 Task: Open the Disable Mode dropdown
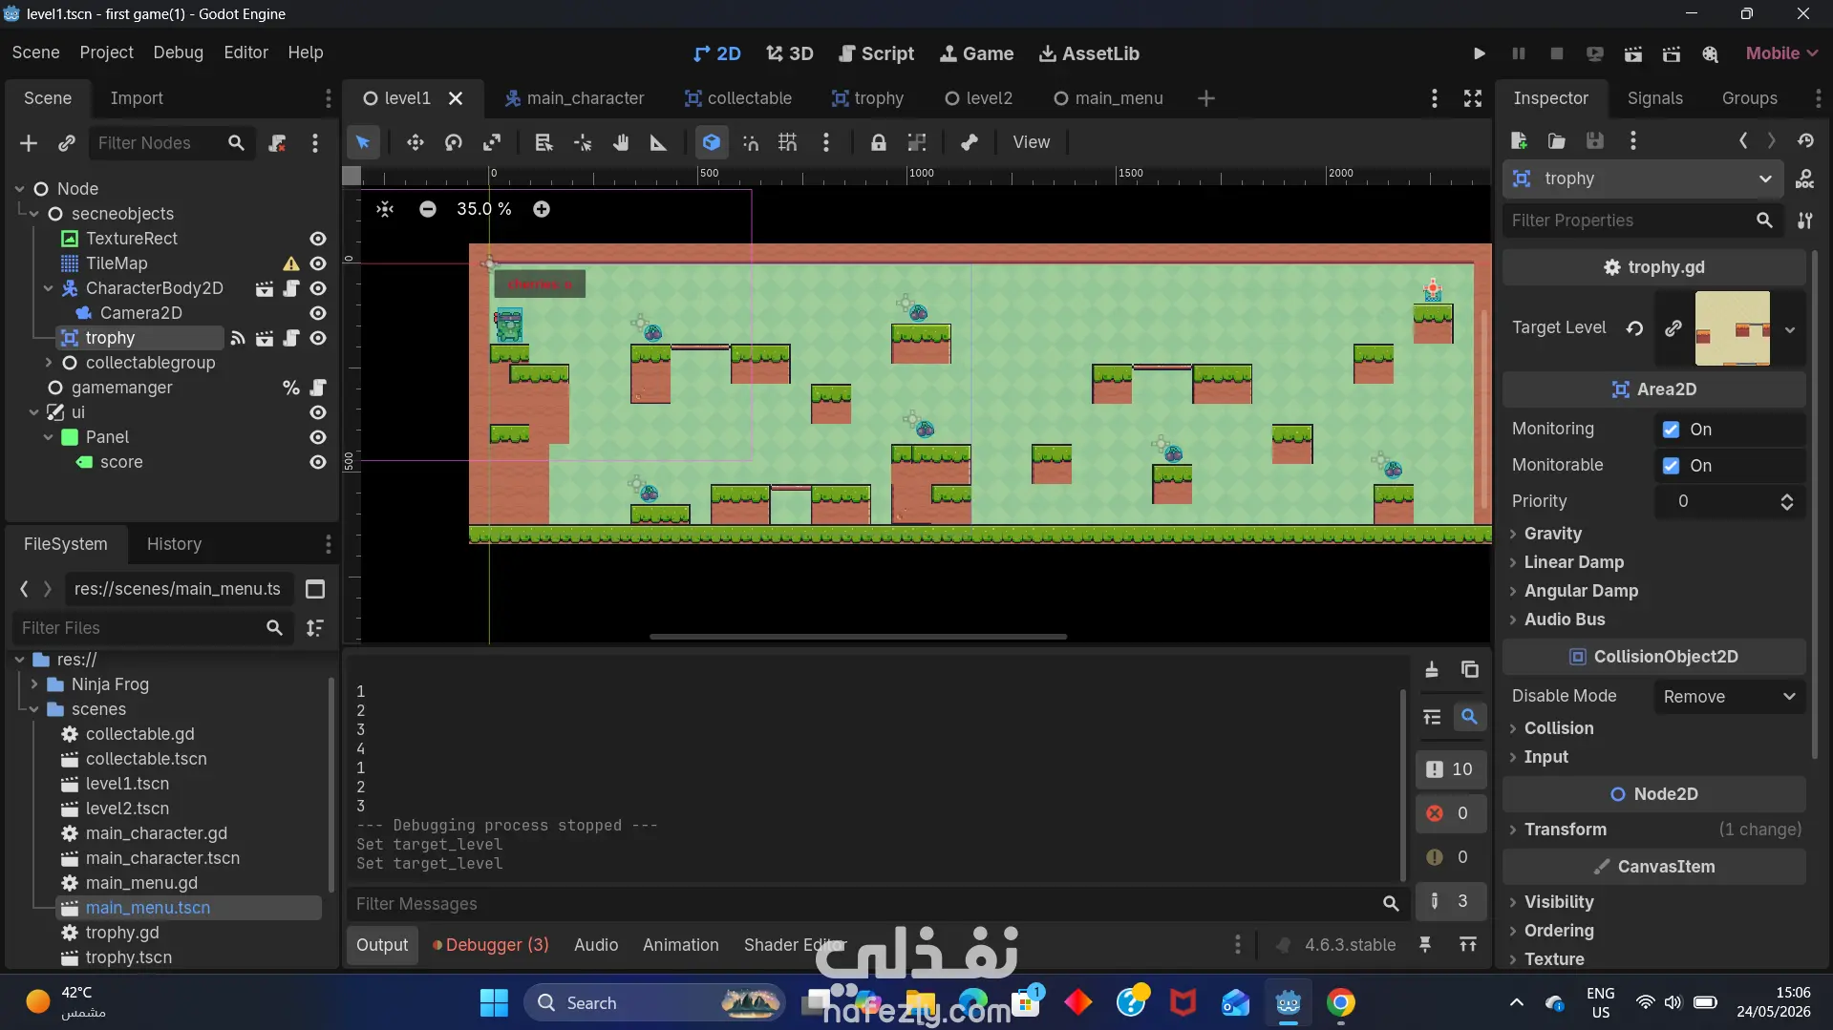point(1729,697)
